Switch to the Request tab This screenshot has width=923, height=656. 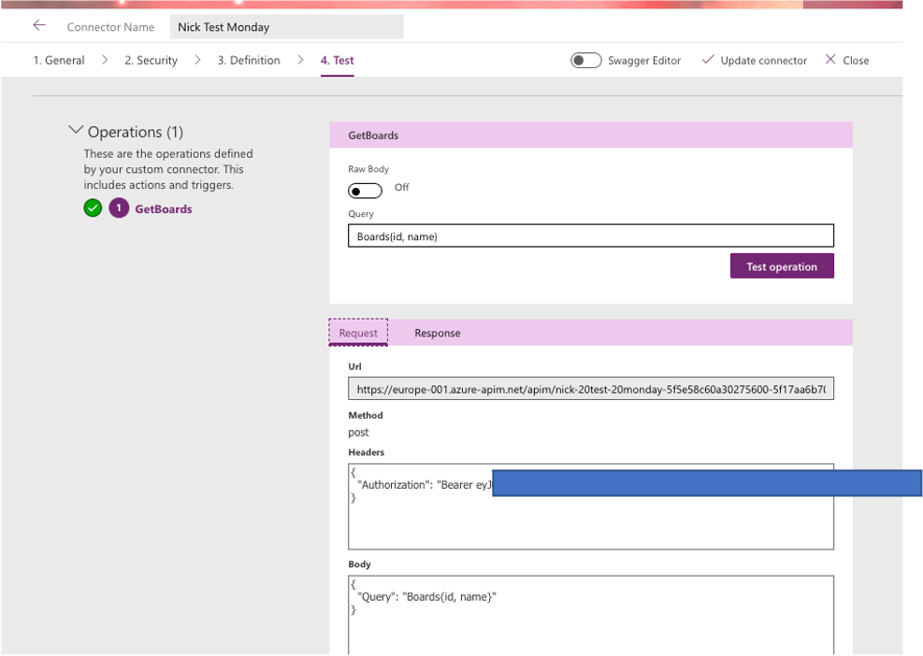tap(358, 333)
